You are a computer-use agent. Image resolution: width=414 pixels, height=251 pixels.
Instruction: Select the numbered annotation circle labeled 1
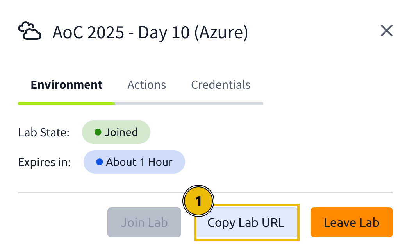pyautogui.click(x=199, y=201)
